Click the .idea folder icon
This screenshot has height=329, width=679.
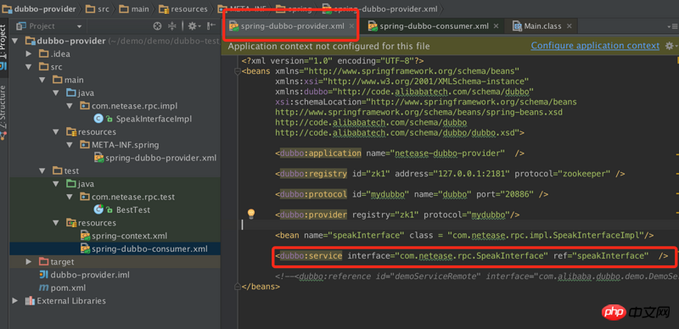[43, 54]
